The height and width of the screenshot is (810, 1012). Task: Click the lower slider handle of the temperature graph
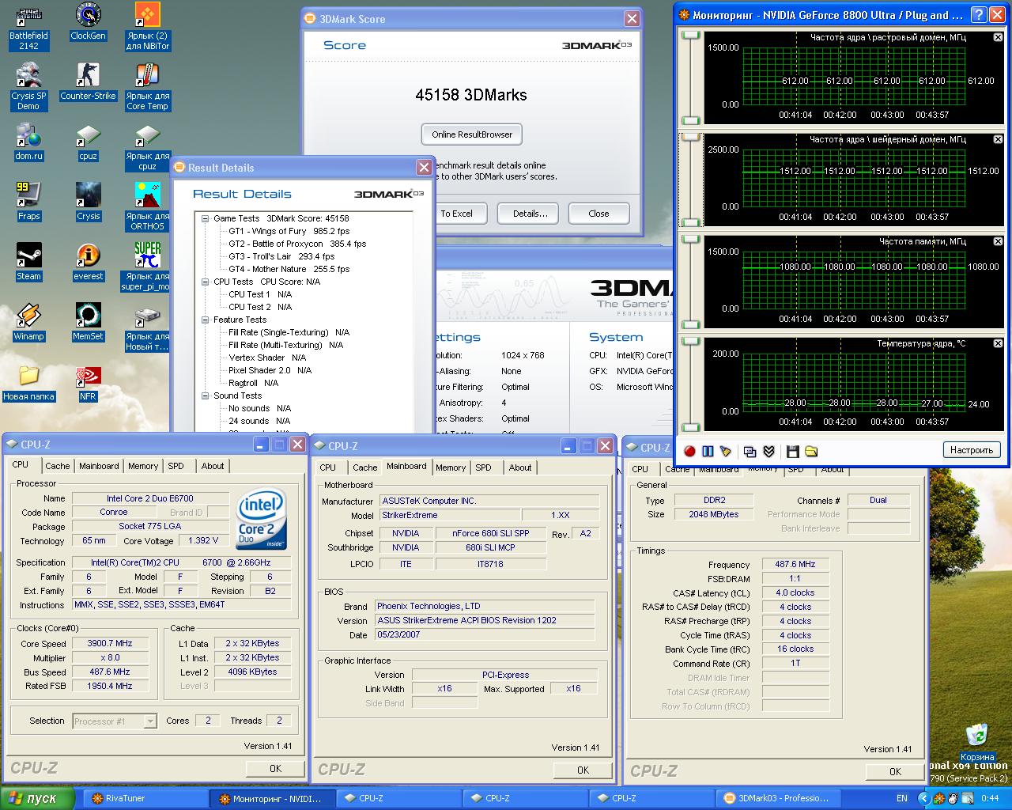691,426
